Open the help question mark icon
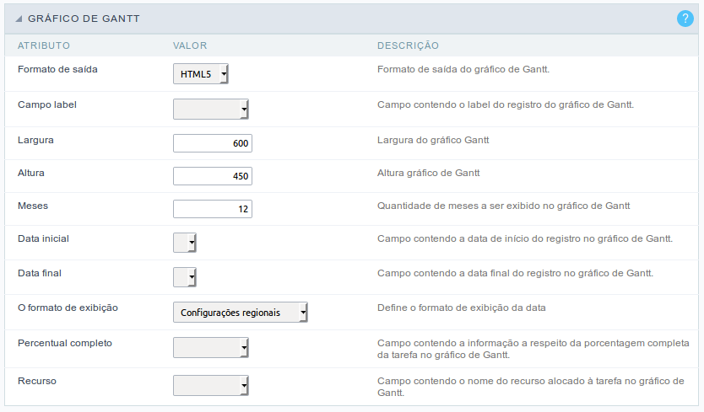 point(685,19)
